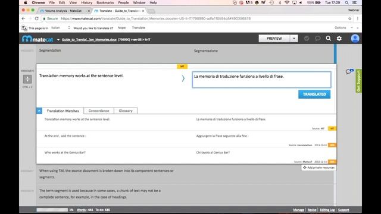Bookmark the page with the star icon
Screen dimensions: 381x214
click(x=349, y=18)
